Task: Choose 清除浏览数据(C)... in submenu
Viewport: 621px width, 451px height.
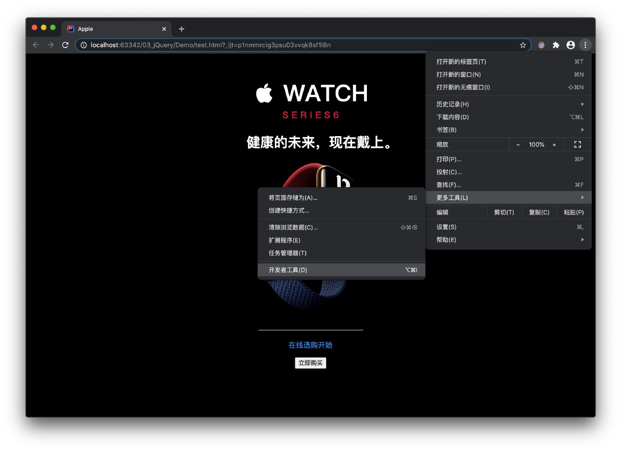Action: pos(341,227)
